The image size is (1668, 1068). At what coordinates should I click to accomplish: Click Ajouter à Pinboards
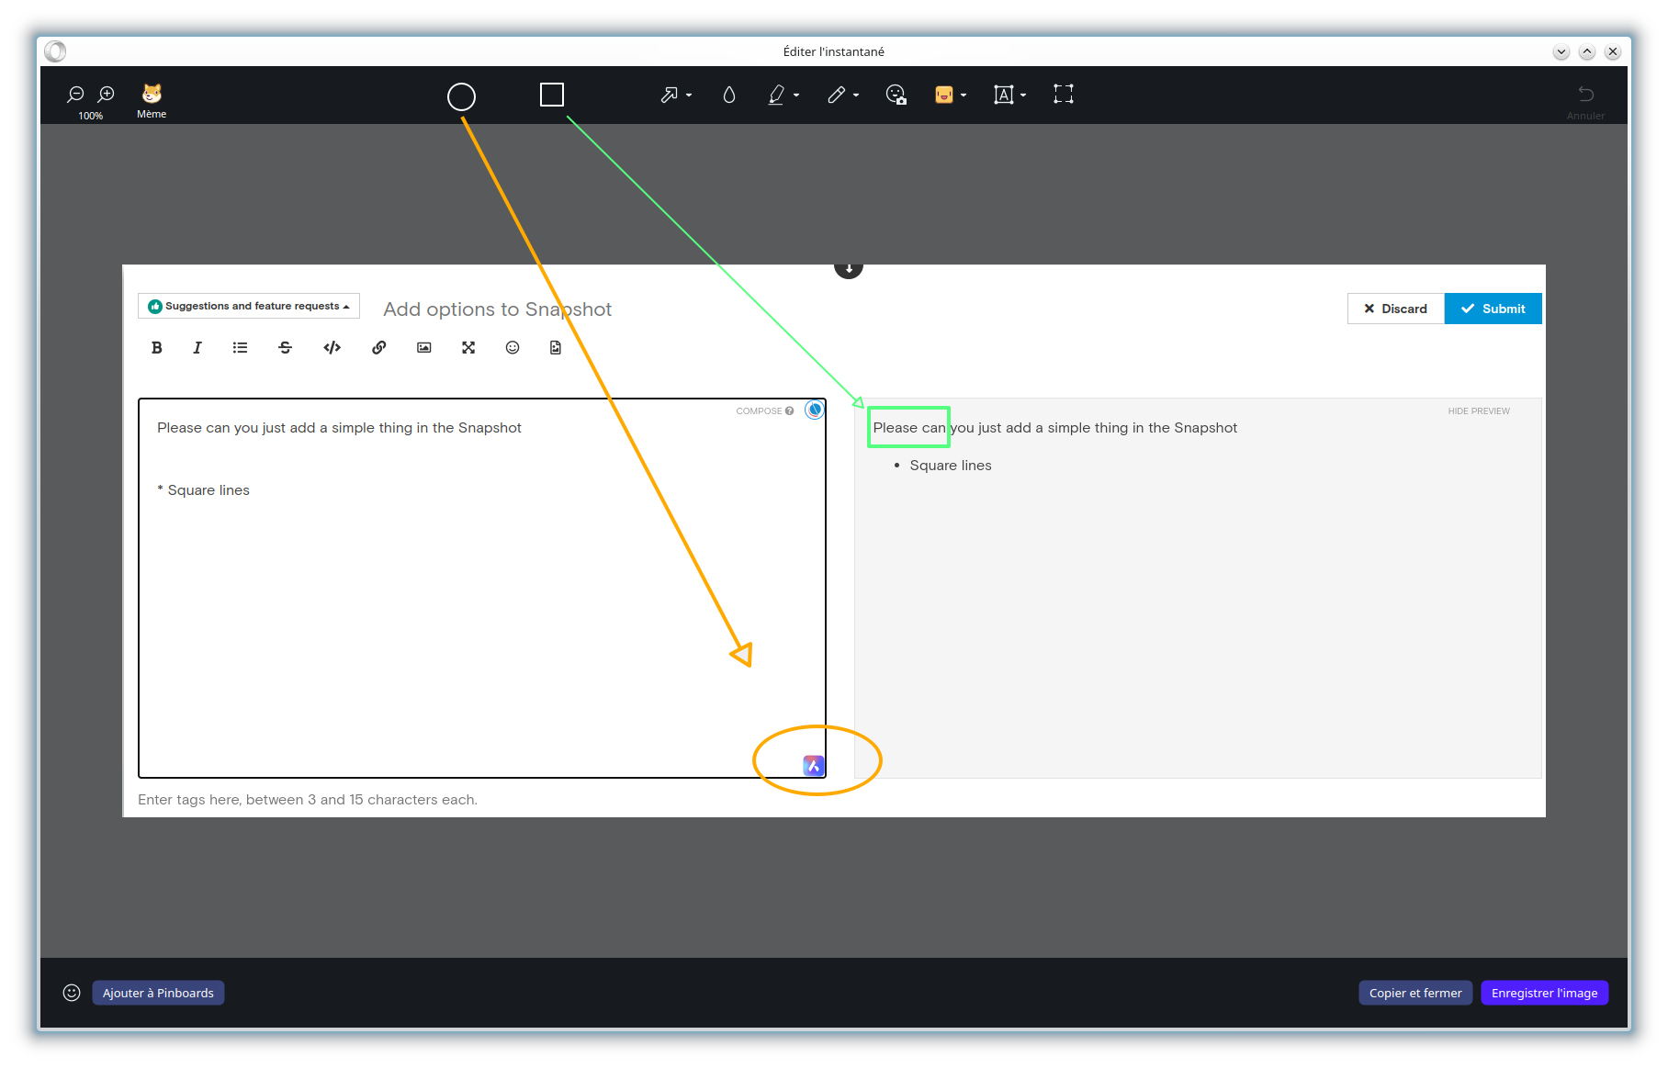tap(158, 993)
